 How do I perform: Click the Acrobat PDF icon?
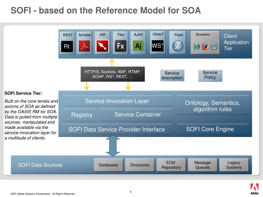pos(84,46)
